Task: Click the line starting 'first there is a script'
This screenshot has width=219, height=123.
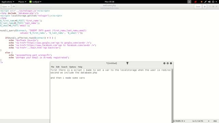Action: click(111, 70)
